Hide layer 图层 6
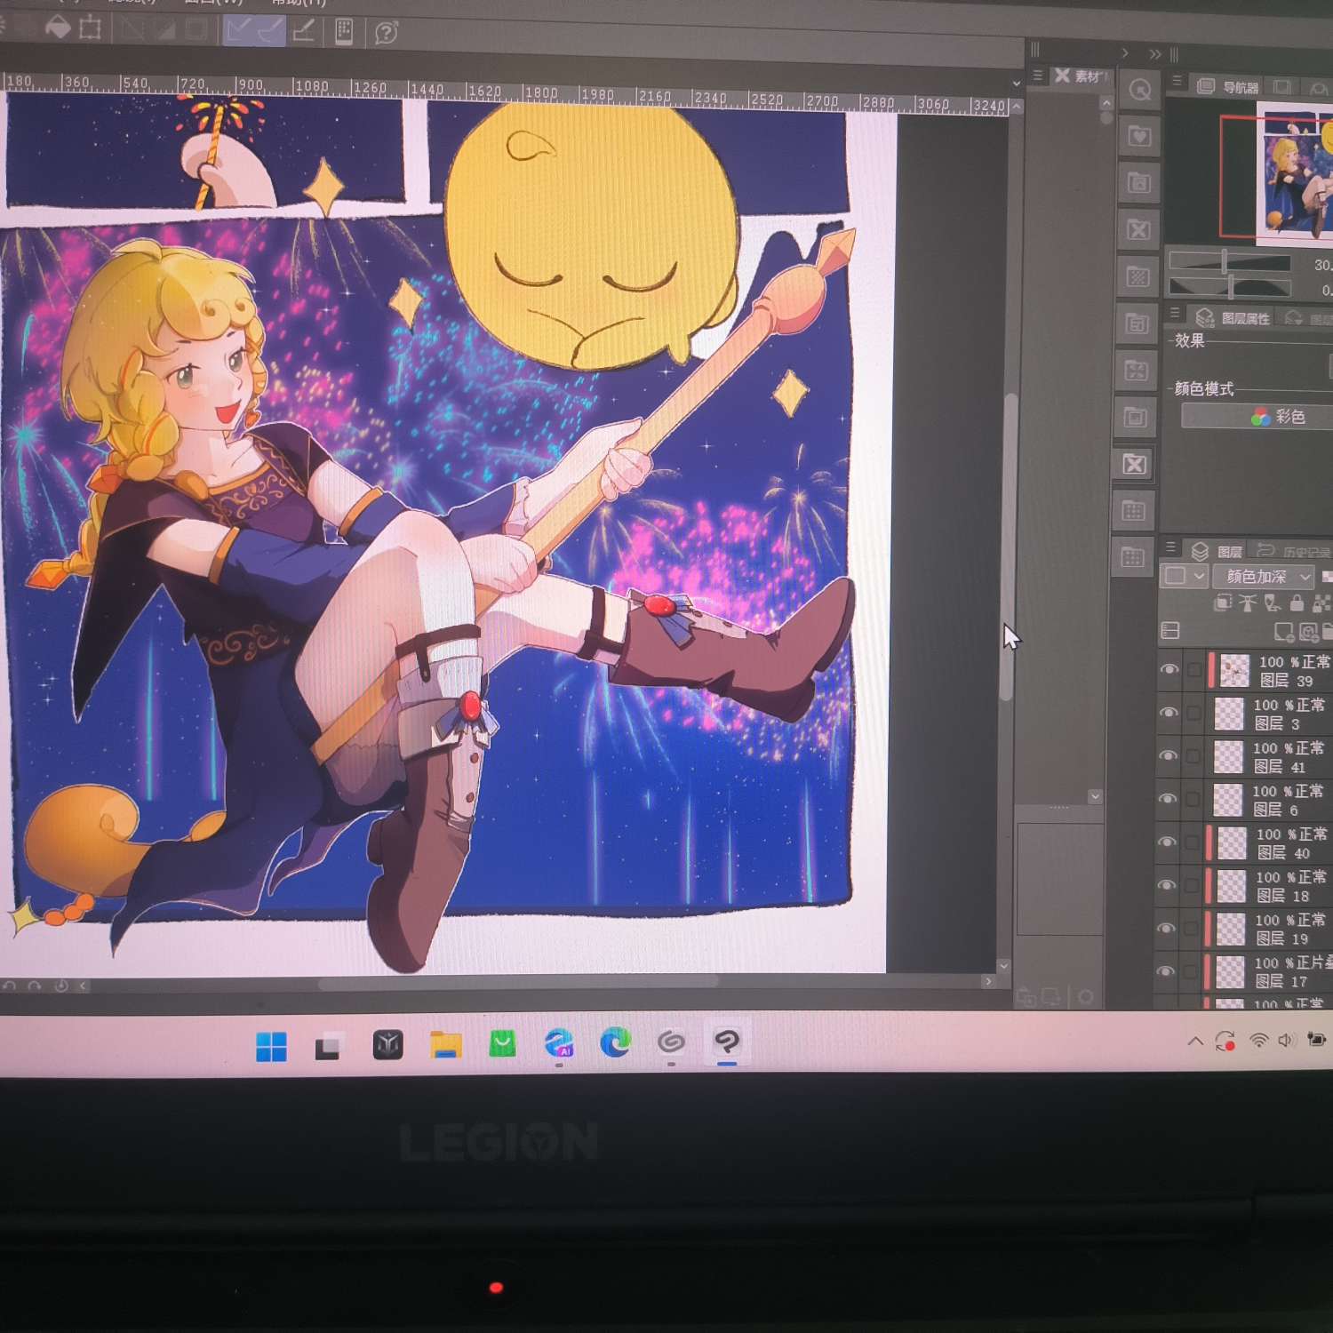This screenshot has height=1333, width=1333. pyautogui.click(x=1168, y=798)
